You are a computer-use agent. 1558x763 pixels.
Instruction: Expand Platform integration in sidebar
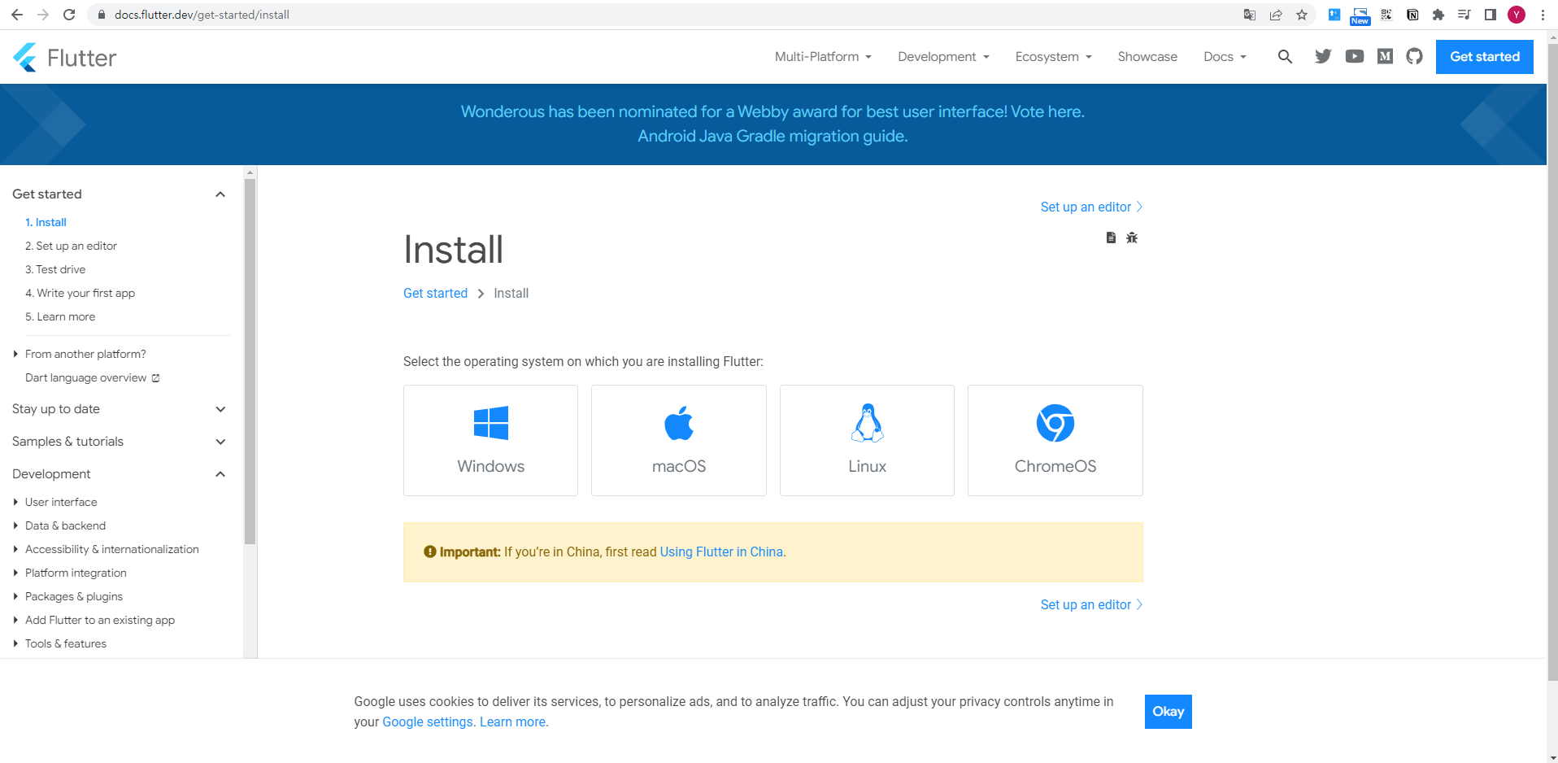coord(70,573)
